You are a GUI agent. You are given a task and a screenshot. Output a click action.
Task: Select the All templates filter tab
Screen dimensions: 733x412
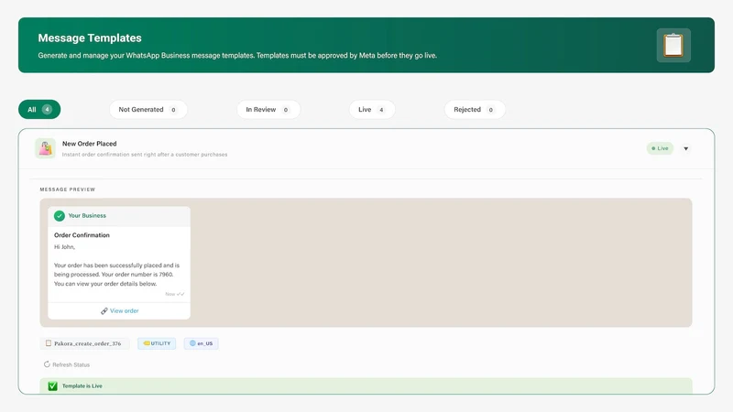click(39, 109)
